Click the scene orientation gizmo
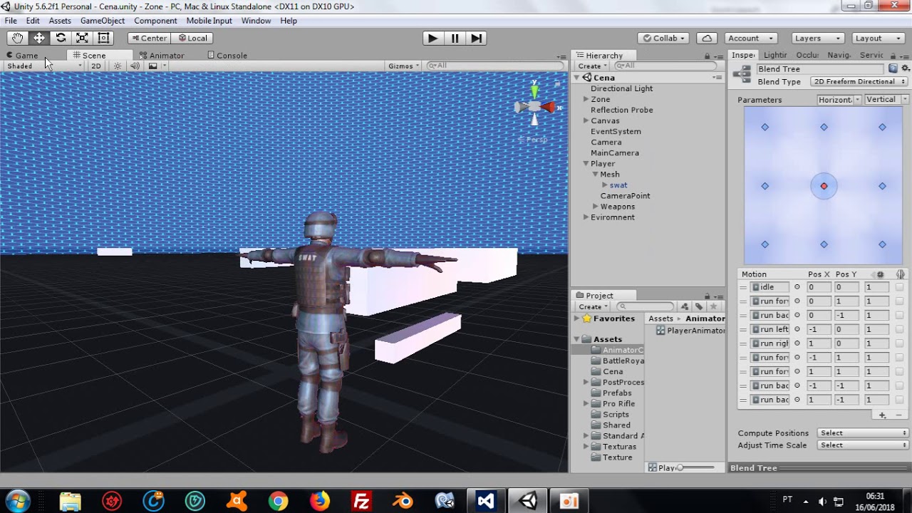912x513 pixels. click(534, 107)
